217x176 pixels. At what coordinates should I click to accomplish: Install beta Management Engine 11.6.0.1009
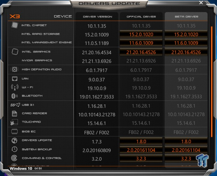pyautogui.click(x=186, y=43)
